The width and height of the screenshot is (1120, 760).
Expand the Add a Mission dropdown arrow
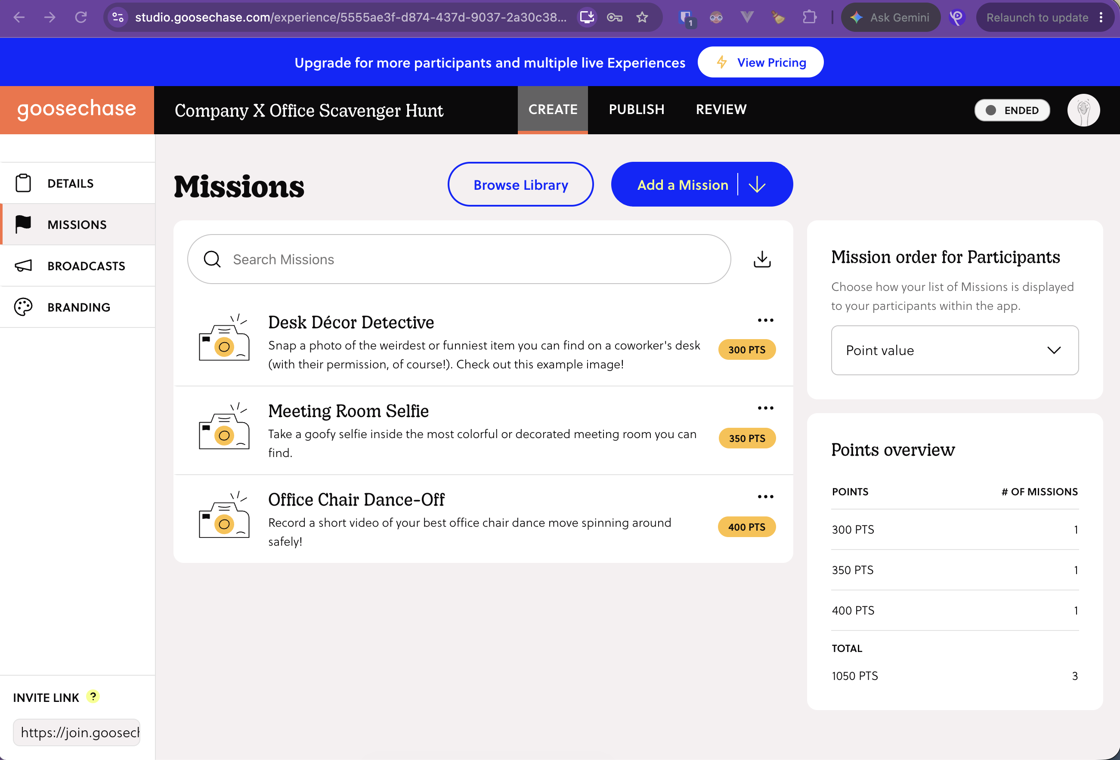[x=757, y=185]
